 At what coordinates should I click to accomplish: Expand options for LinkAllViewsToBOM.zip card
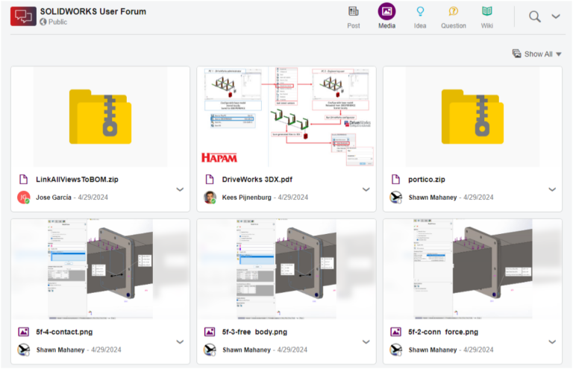tap(180, 189)
